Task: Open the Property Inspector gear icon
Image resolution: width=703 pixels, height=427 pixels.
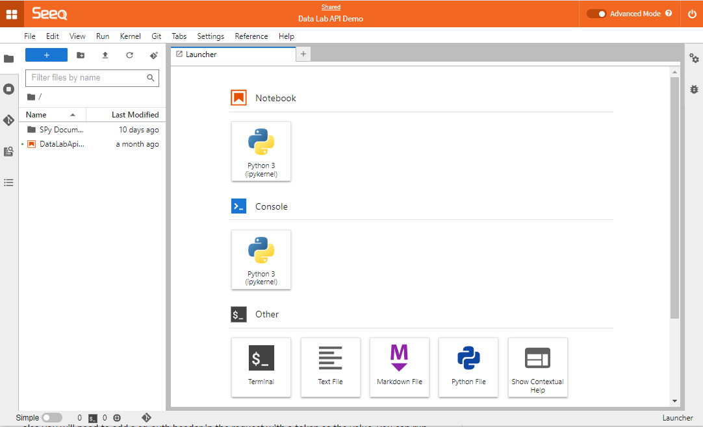Action: pyautogui.click(x=694, y=58)
